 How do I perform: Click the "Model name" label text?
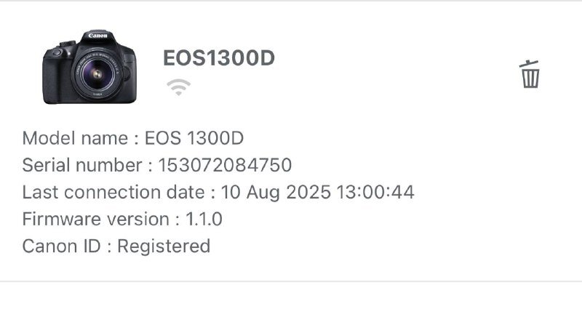tap(75, 138)
